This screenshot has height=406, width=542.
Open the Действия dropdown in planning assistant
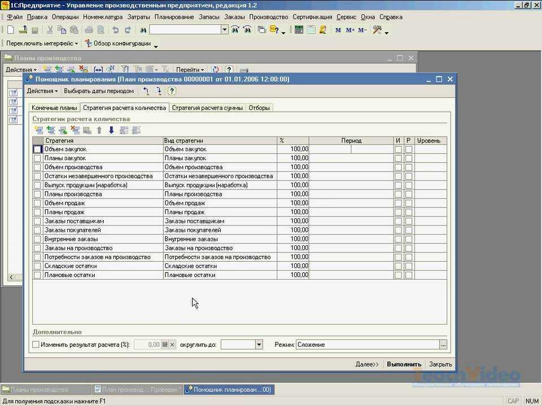[42, 91]
